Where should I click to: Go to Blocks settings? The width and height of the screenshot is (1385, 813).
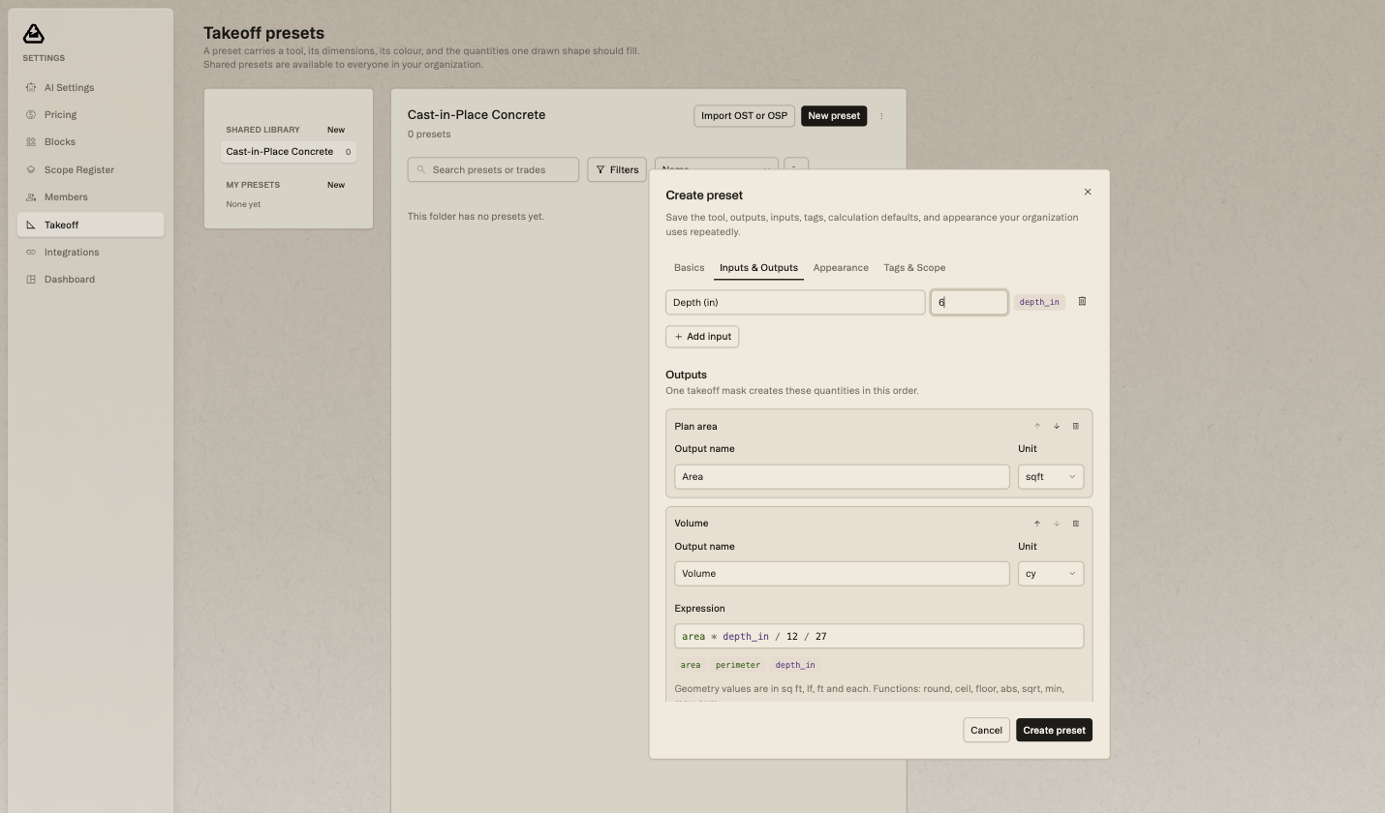click(90, 141)
